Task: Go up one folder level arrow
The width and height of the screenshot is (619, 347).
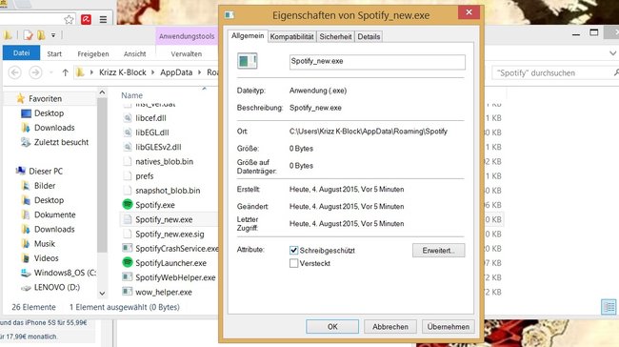Action: (65, 72)
